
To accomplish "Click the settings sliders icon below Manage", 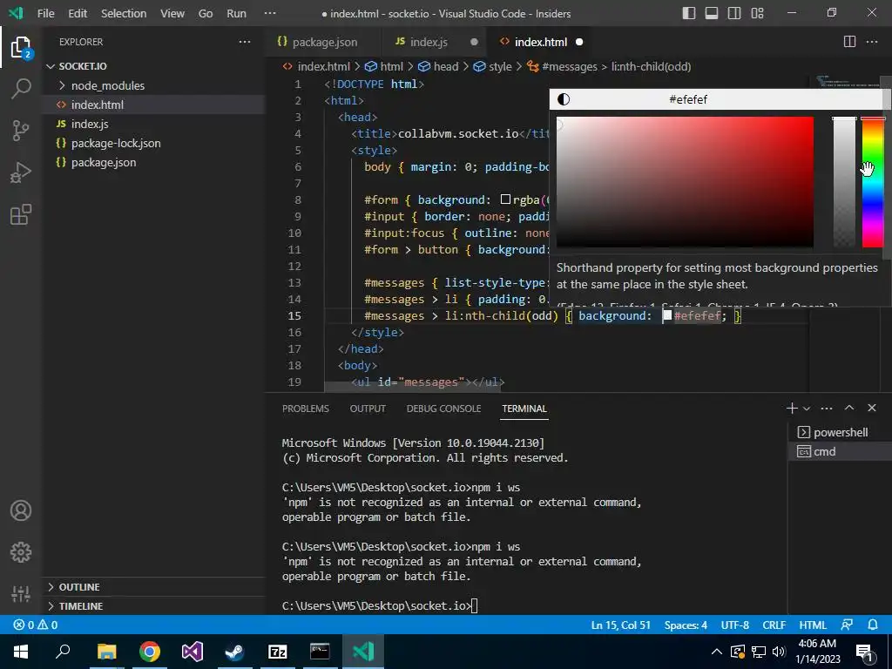I will (21, 593).
